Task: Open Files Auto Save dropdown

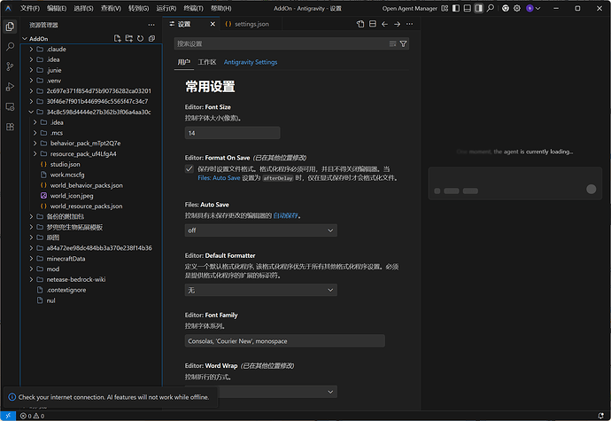Action: tap(260, 230)
